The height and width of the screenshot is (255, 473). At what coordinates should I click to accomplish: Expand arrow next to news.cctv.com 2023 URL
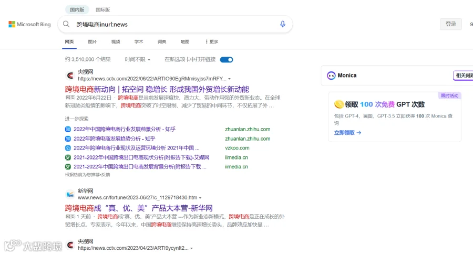pyautogui.click(x=191, y=248)
